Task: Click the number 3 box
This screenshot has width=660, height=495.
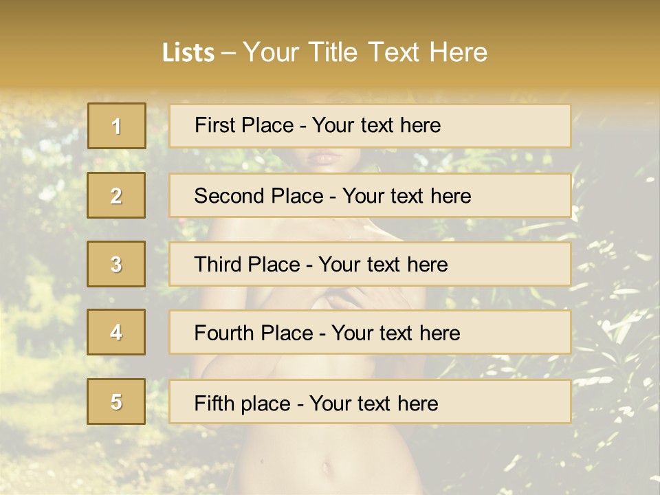Action: click(x=117, y=264)
